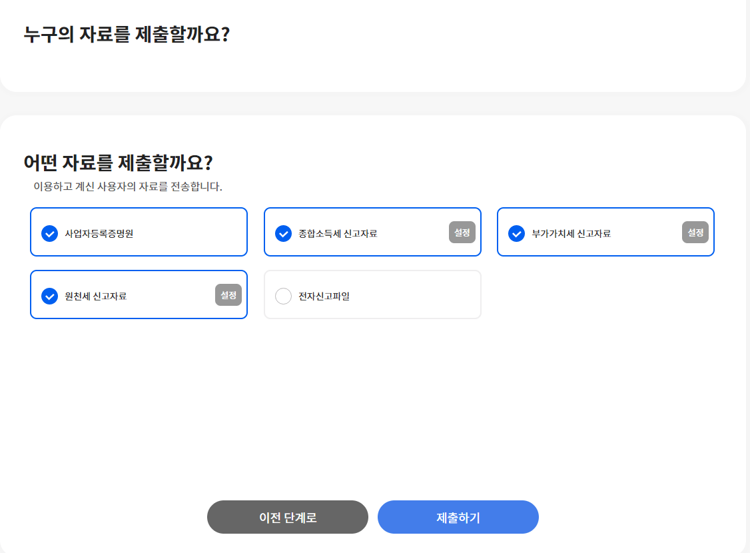
Task: Select the 전자신고파일 card
Action: tap(372, 295)
